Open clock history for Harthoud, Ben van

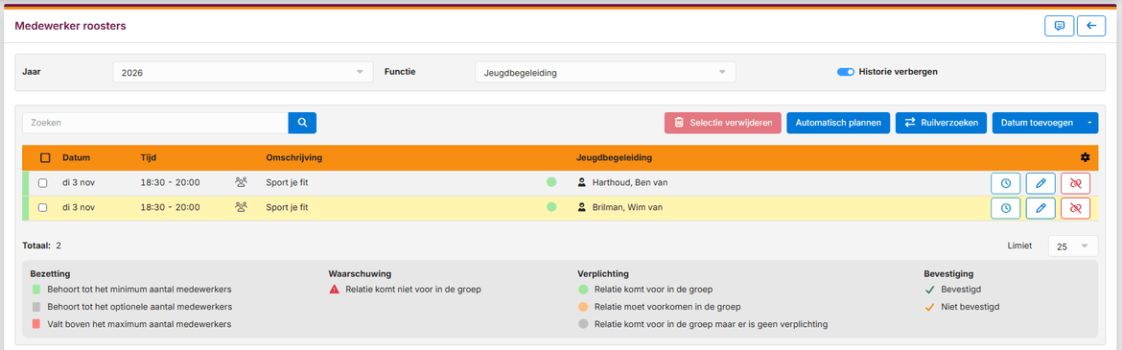point(1005,183)
